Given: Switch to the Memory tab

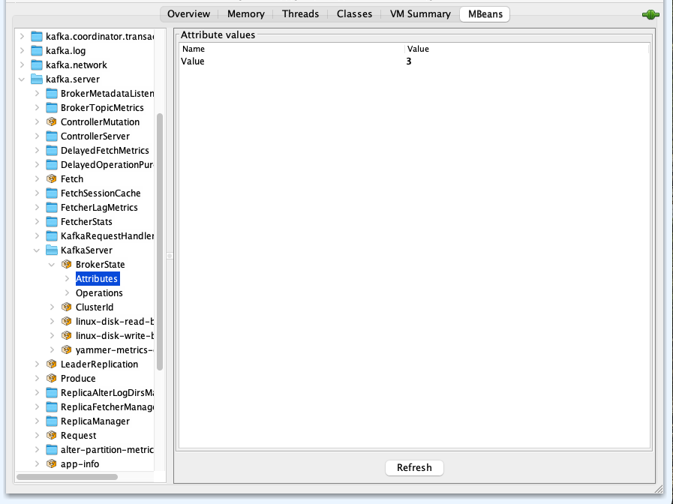Looking at the screenshot, I should pos(246,14).
